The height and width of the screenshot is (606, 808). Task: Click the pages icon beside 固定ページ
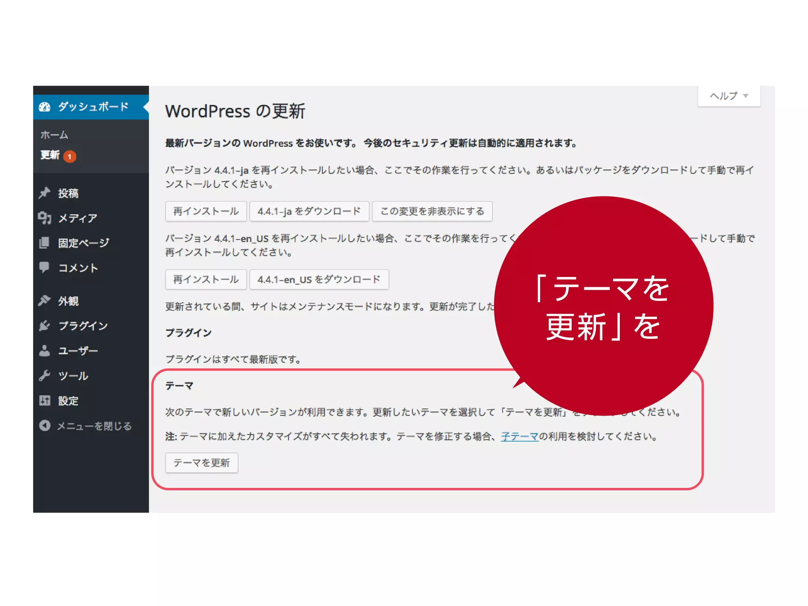(45, 243)
